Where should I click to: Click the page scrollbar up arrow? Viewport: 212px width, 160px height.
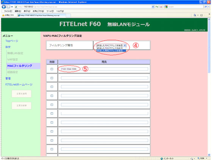pos(209,19)
